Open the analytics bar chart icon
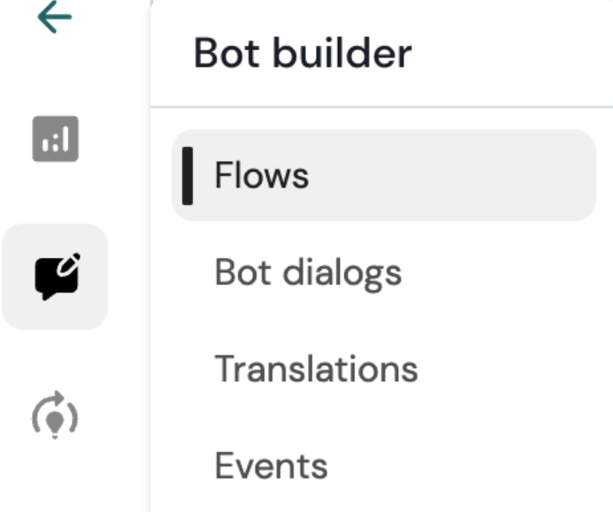Screen dimensions: 613x512 pyautogui.click(x=55, y=139)
